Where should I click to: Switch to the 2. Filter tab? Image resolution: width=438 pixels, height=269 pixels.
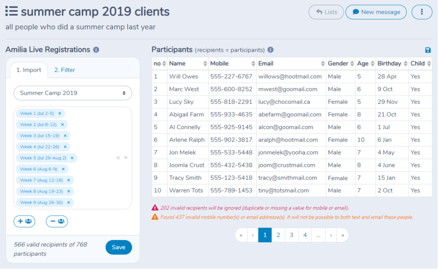65,70
